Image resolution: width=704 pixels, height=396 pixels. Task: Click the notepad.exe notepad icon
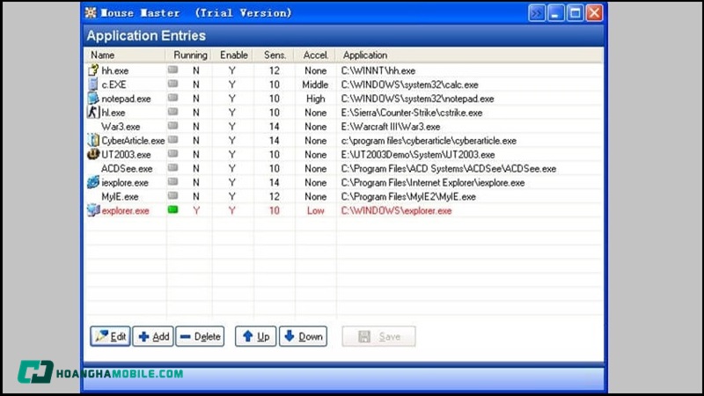click(x=93, y=99)
